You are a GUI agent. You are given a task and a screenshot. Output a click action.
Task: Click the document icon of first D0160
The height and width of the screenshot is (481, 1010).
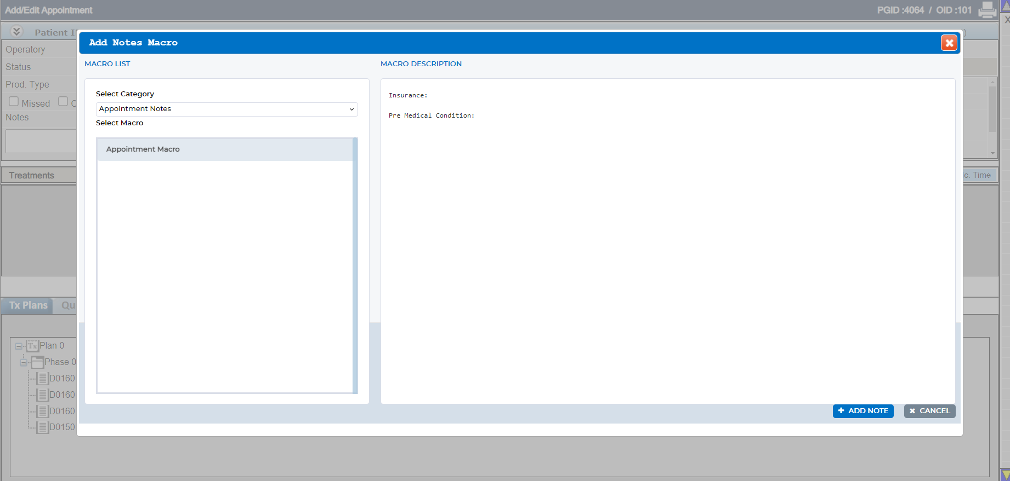point(42,378)
